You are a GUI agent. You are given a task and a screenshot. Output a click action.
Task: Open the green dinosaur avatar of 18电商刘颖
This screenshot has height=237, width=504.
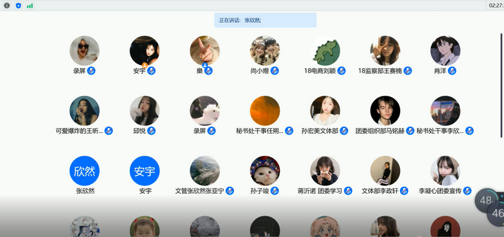(325, 51)
